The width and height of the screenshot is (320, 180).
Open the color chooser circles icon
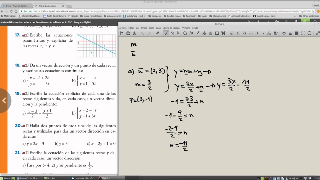[269, 33]
